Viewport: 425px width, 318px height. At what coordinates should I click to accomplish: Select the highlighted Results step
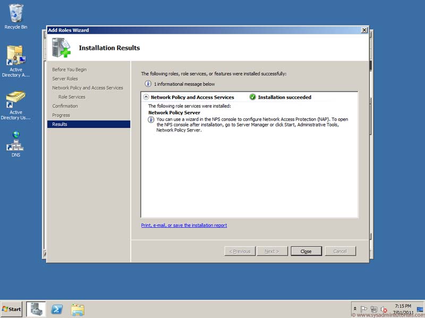coord(89,124)
